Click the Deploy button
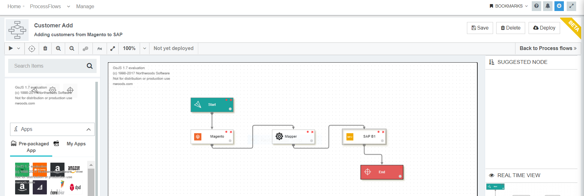Image resolution: width=584 pixels, height=196 pixels. pos(544,28)
